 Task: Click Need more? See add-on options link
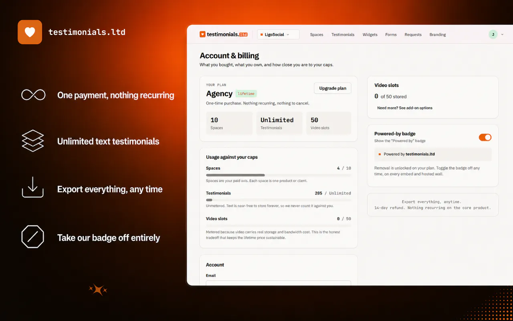405,108
